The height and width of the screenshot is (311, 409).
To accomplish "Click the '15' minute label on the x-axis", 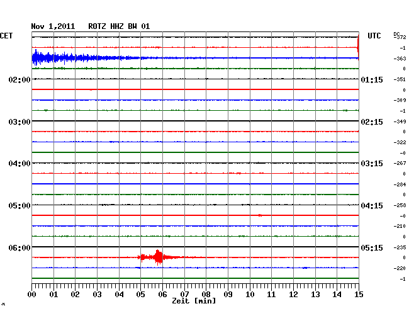I will coord(359,295).
